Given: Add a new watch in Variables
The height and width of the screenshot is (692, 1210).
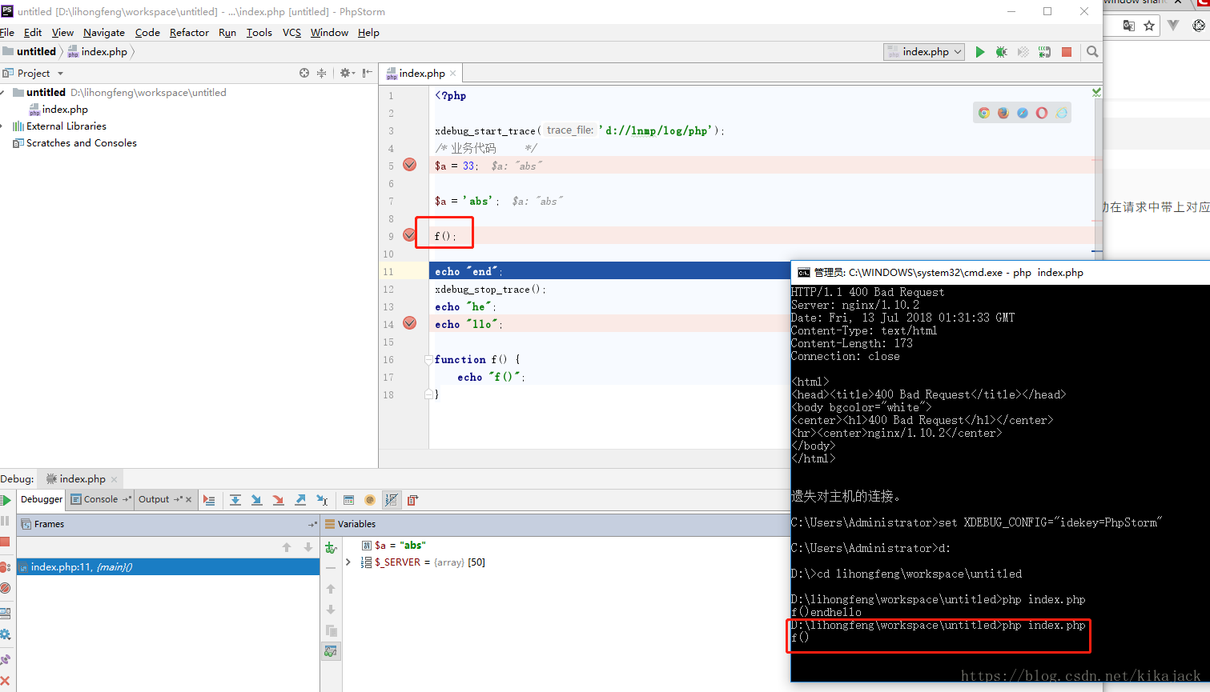Looking at the screenshot, I should [x=331, y=548].
